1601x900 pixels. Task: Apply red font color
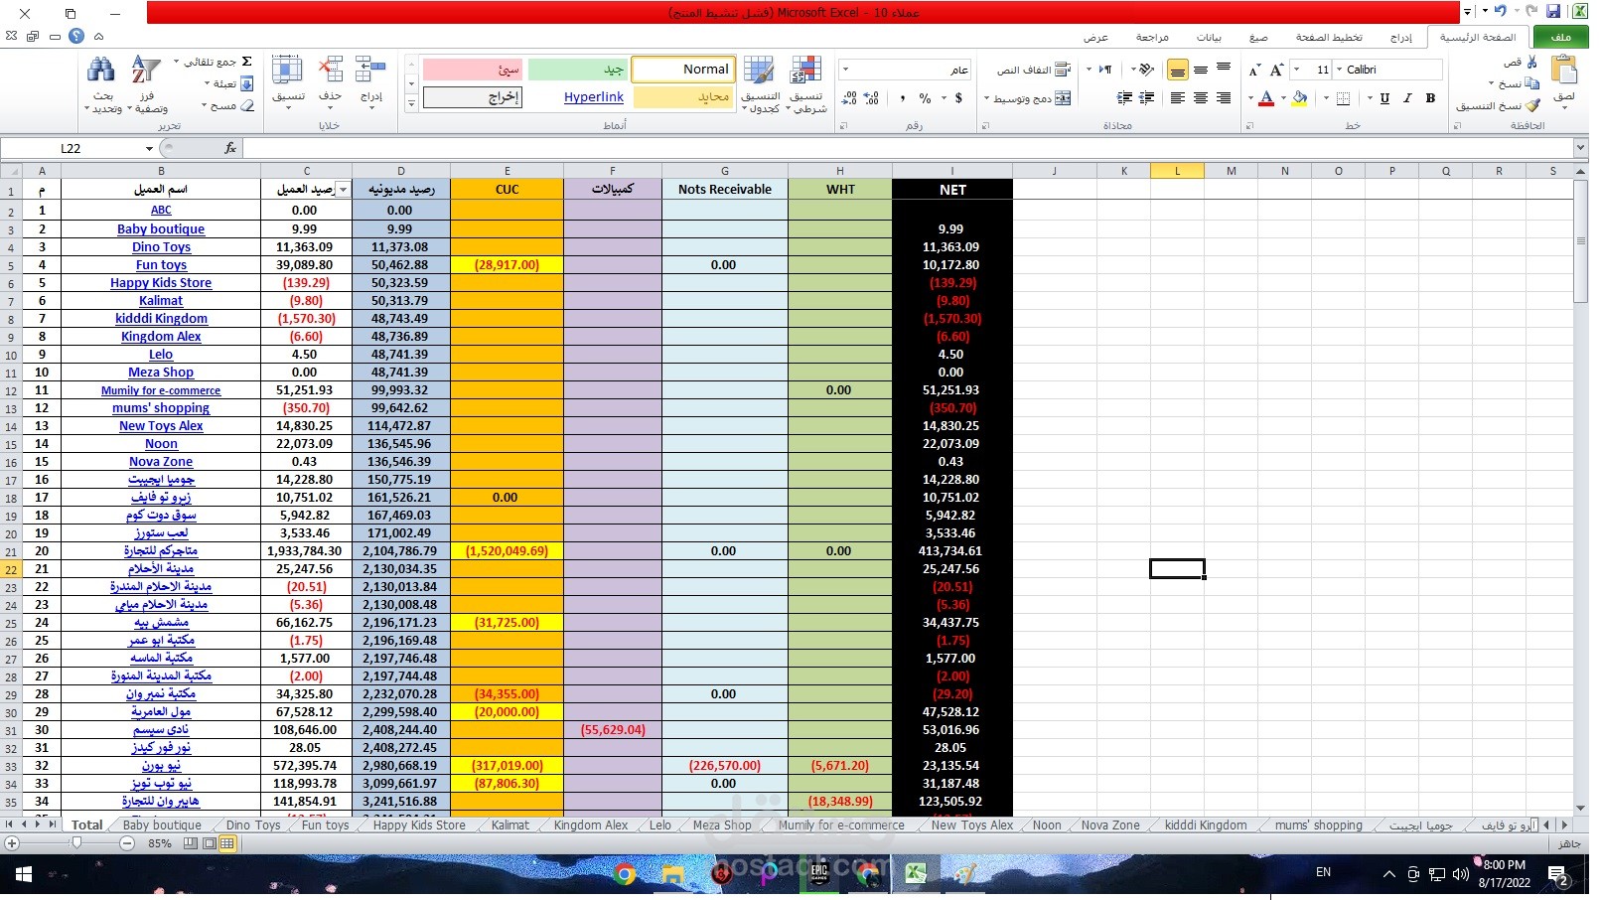pos(1266,98)
